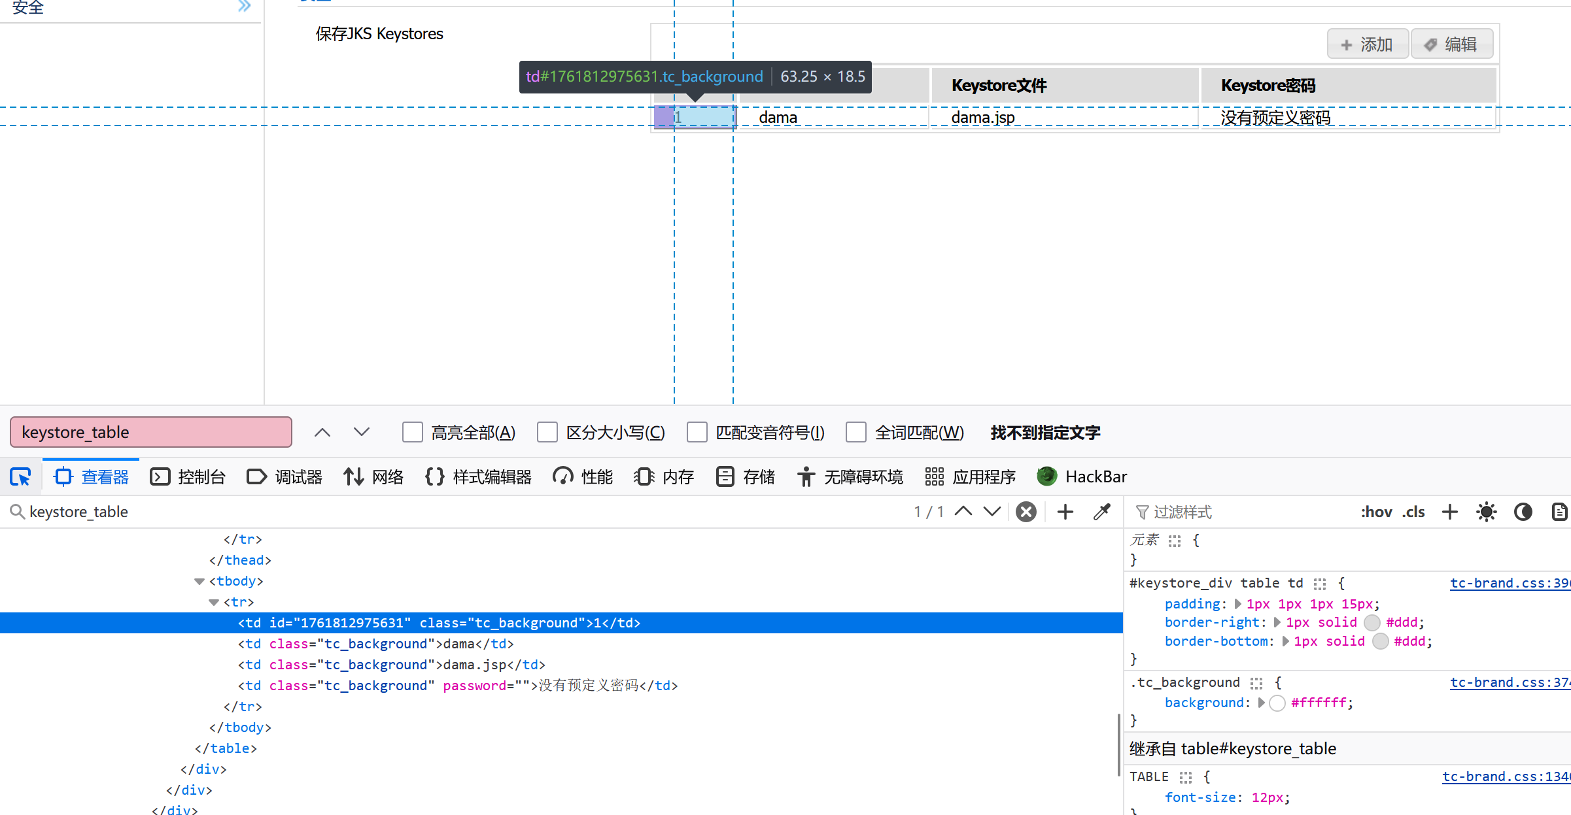Toggle dark color scheme simulation

pos(1523,512)
